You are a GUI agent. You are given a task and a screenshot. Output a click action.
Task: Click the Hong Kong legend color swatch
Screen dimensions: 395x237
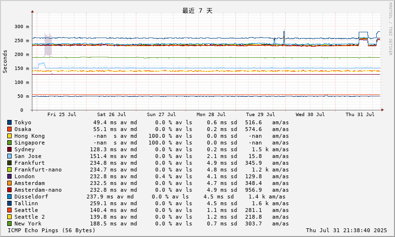tap(9, 136)
